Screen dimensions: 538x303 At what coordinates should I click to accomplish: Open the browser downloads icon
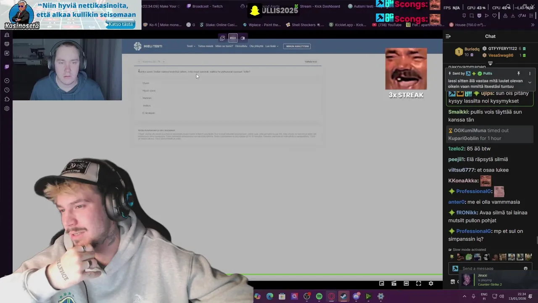pyautogui.click(x=513, y=16)
